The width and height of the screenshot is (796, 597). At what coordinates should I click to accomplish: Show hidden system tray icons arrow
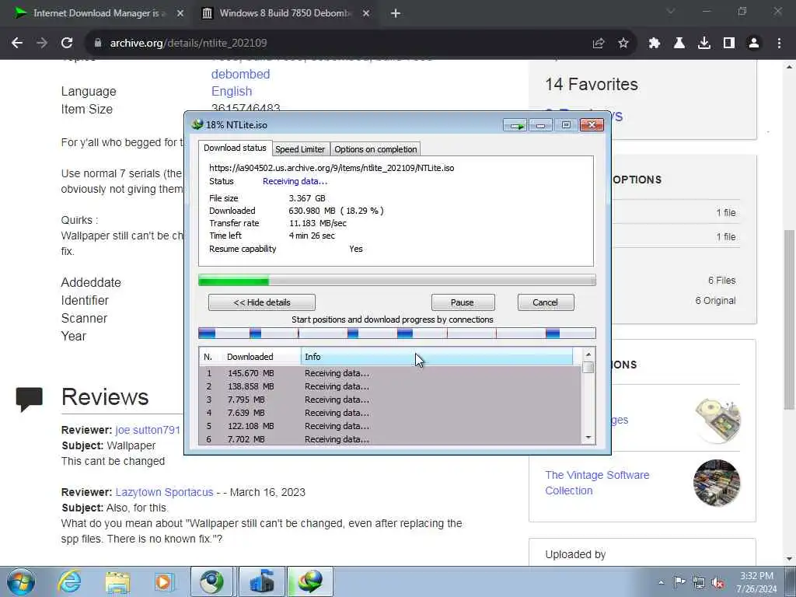(661, 583)
